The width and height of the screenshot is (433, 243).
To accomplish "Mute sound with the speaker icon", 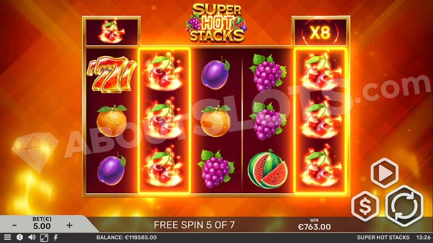I will [32, 237].
